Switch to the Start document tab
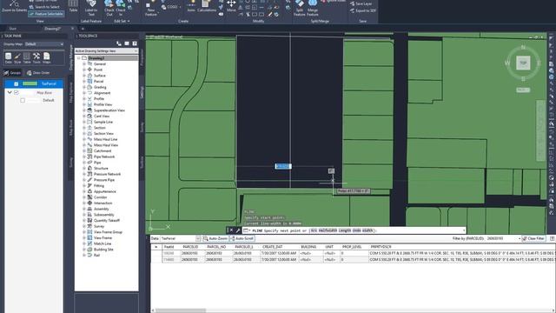Viewport: 556px width, 313px height. pos(13,29)
